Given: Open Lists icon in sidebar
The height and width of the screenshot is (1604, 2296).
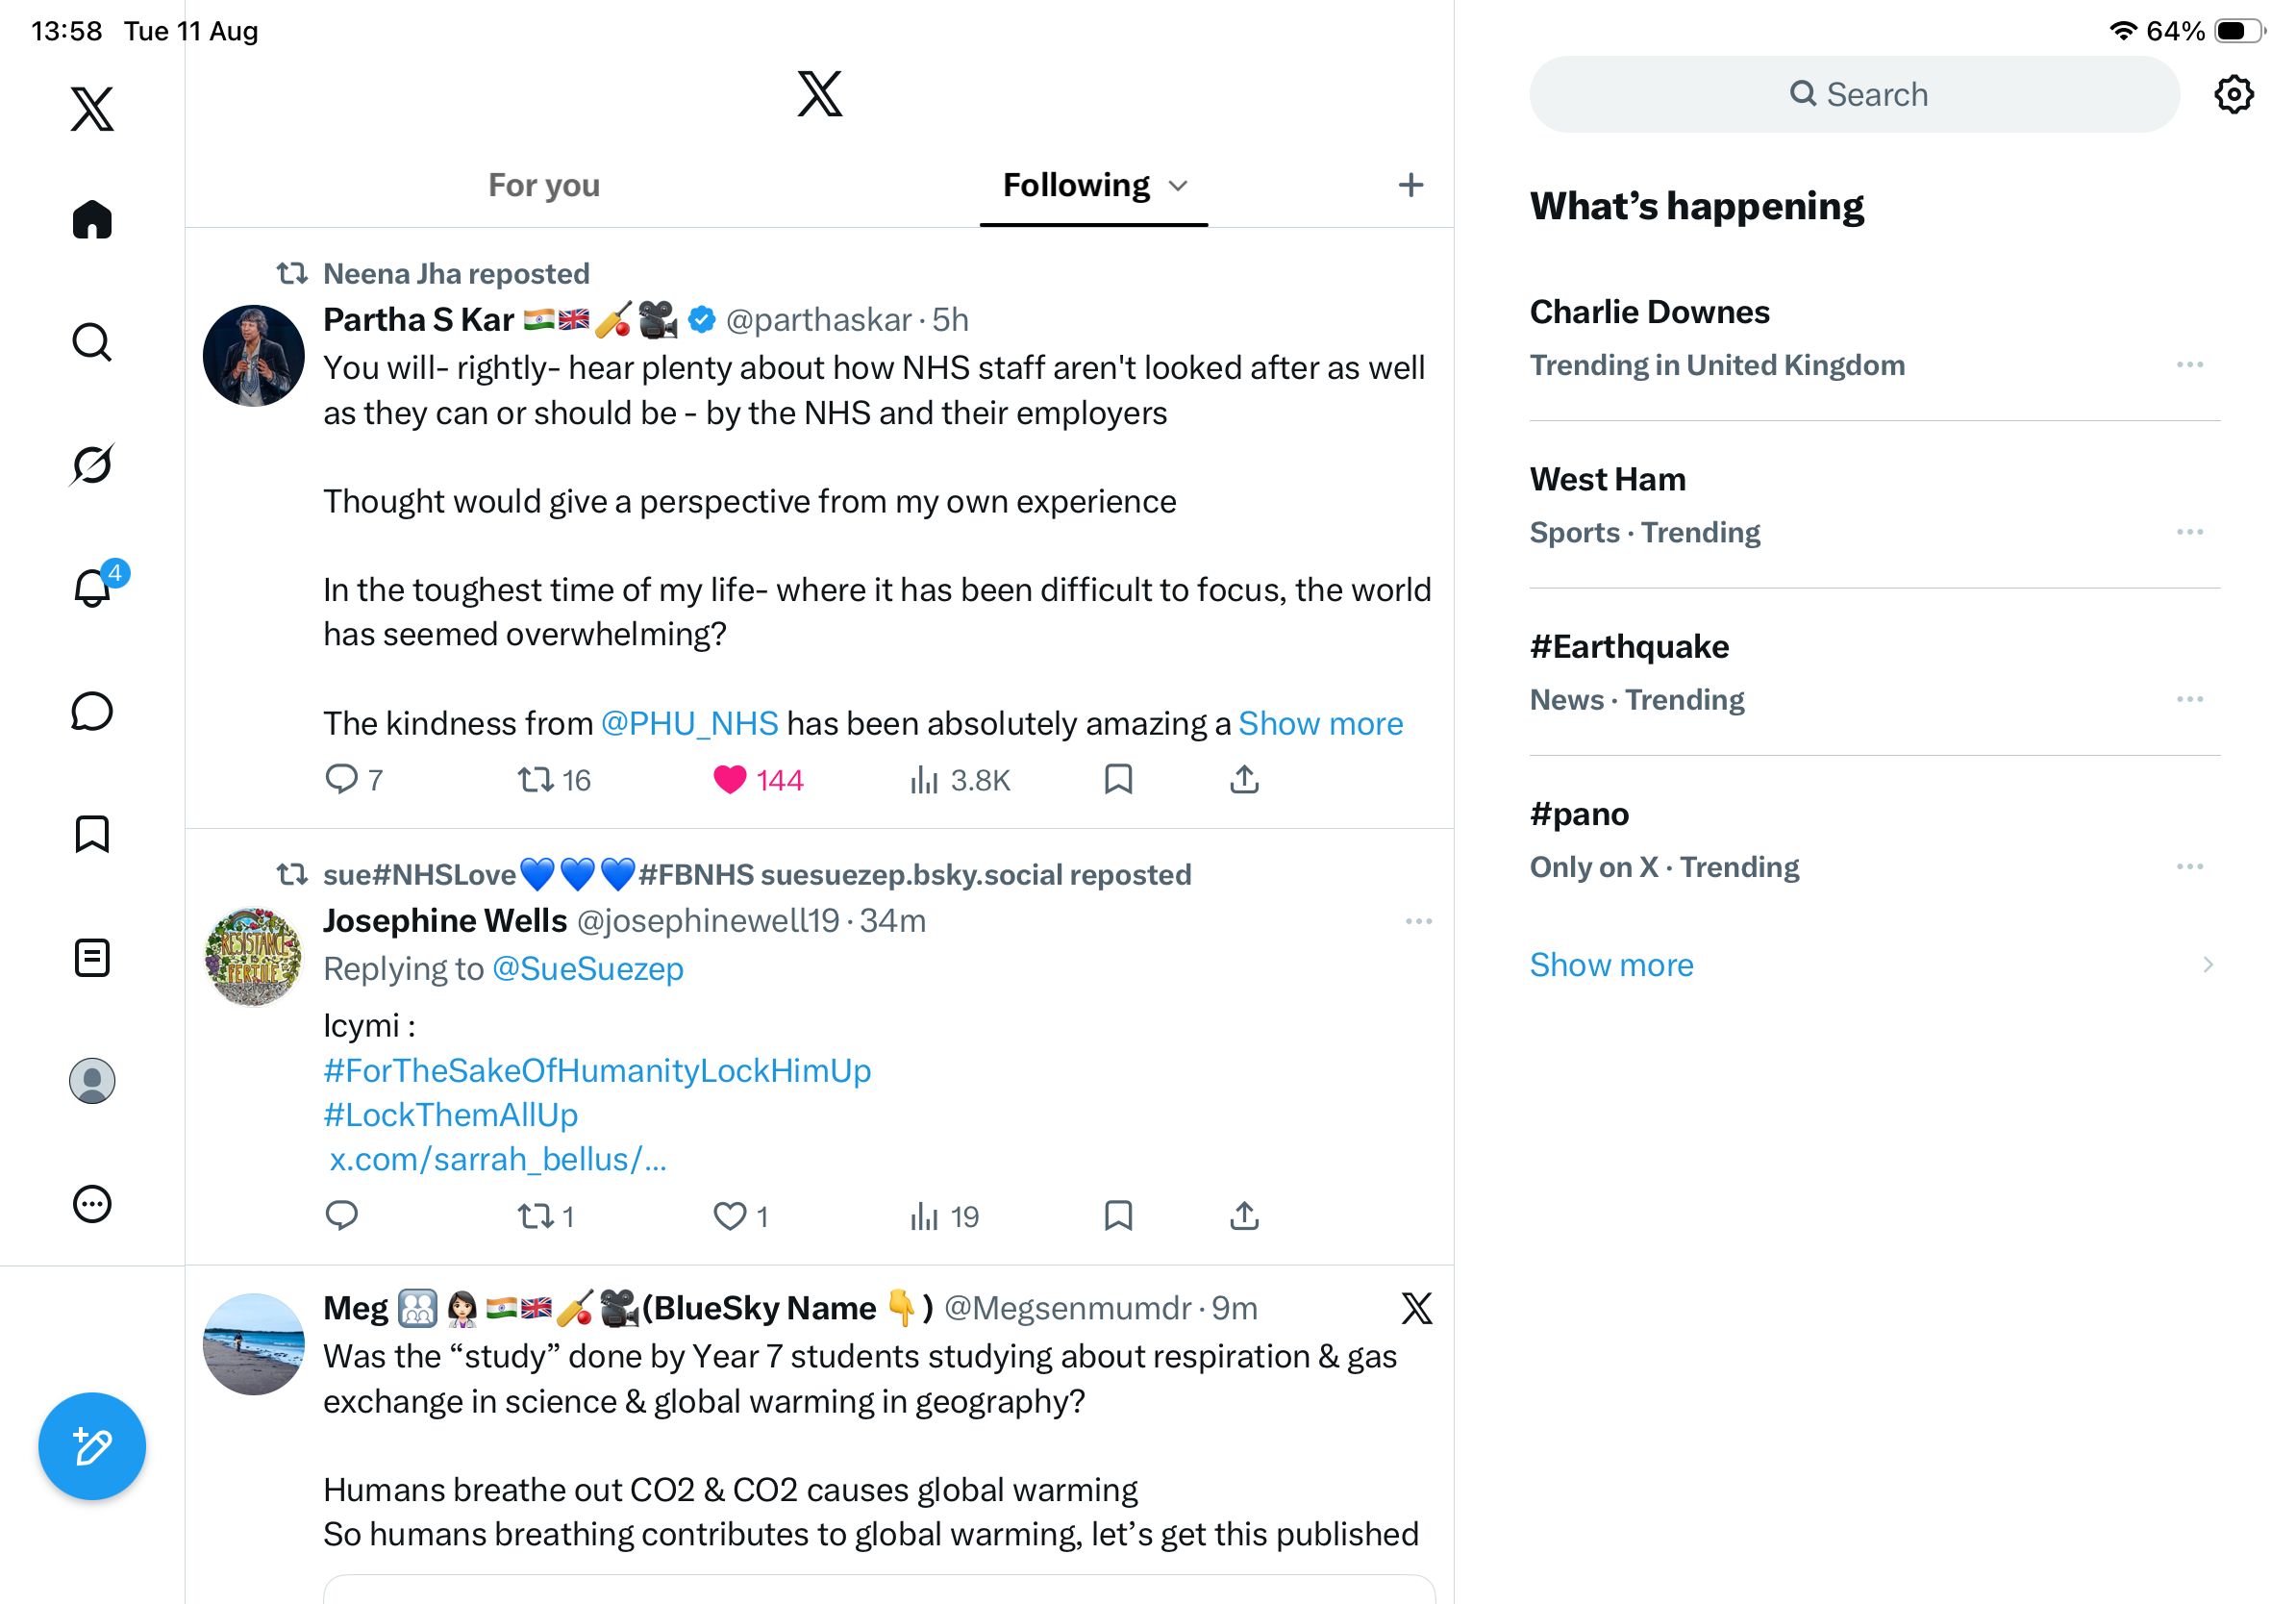Looking at the screenshot, I should 92,958.
